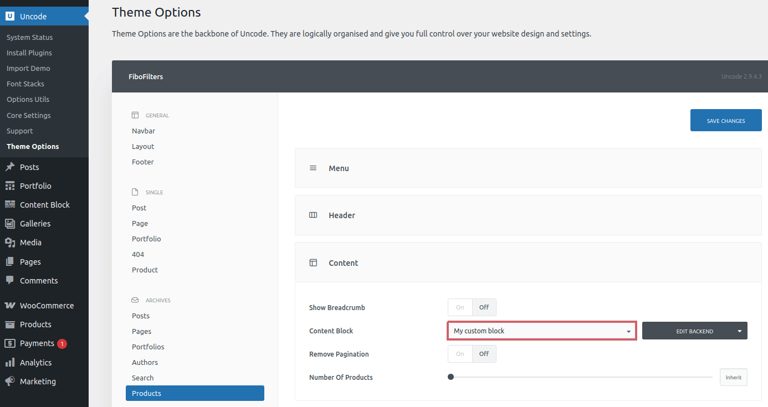Click the Comments speech bubble icon
The width and height of the screenshot is (768, 407).
pyautogui.click(x=10, y=280)
